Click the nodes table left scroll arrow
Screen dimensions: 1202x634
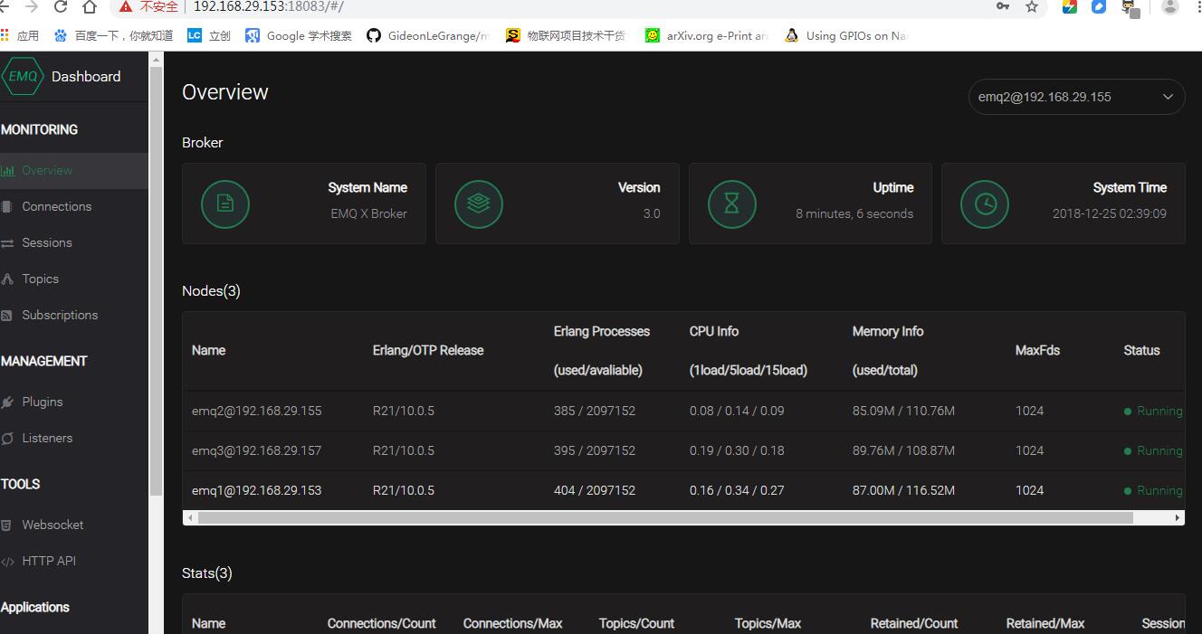coord(189,518)
